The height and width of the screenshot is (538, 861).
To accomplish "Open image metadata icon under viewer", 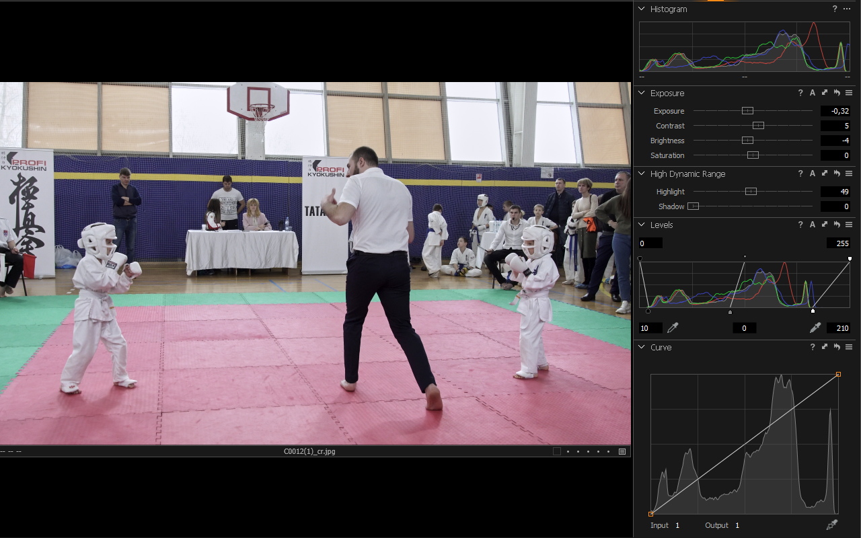I will click(622, 451).
